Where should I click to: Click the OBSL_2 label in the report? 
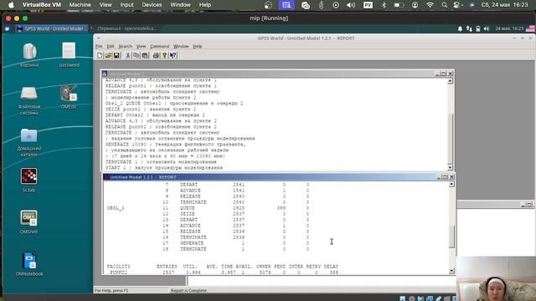click(116, 208)
